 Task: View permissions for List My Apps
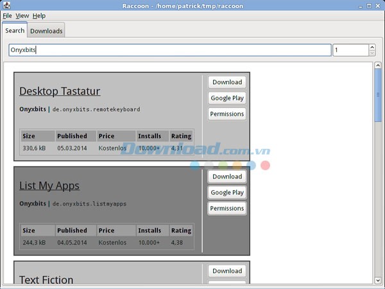(227, 209)
